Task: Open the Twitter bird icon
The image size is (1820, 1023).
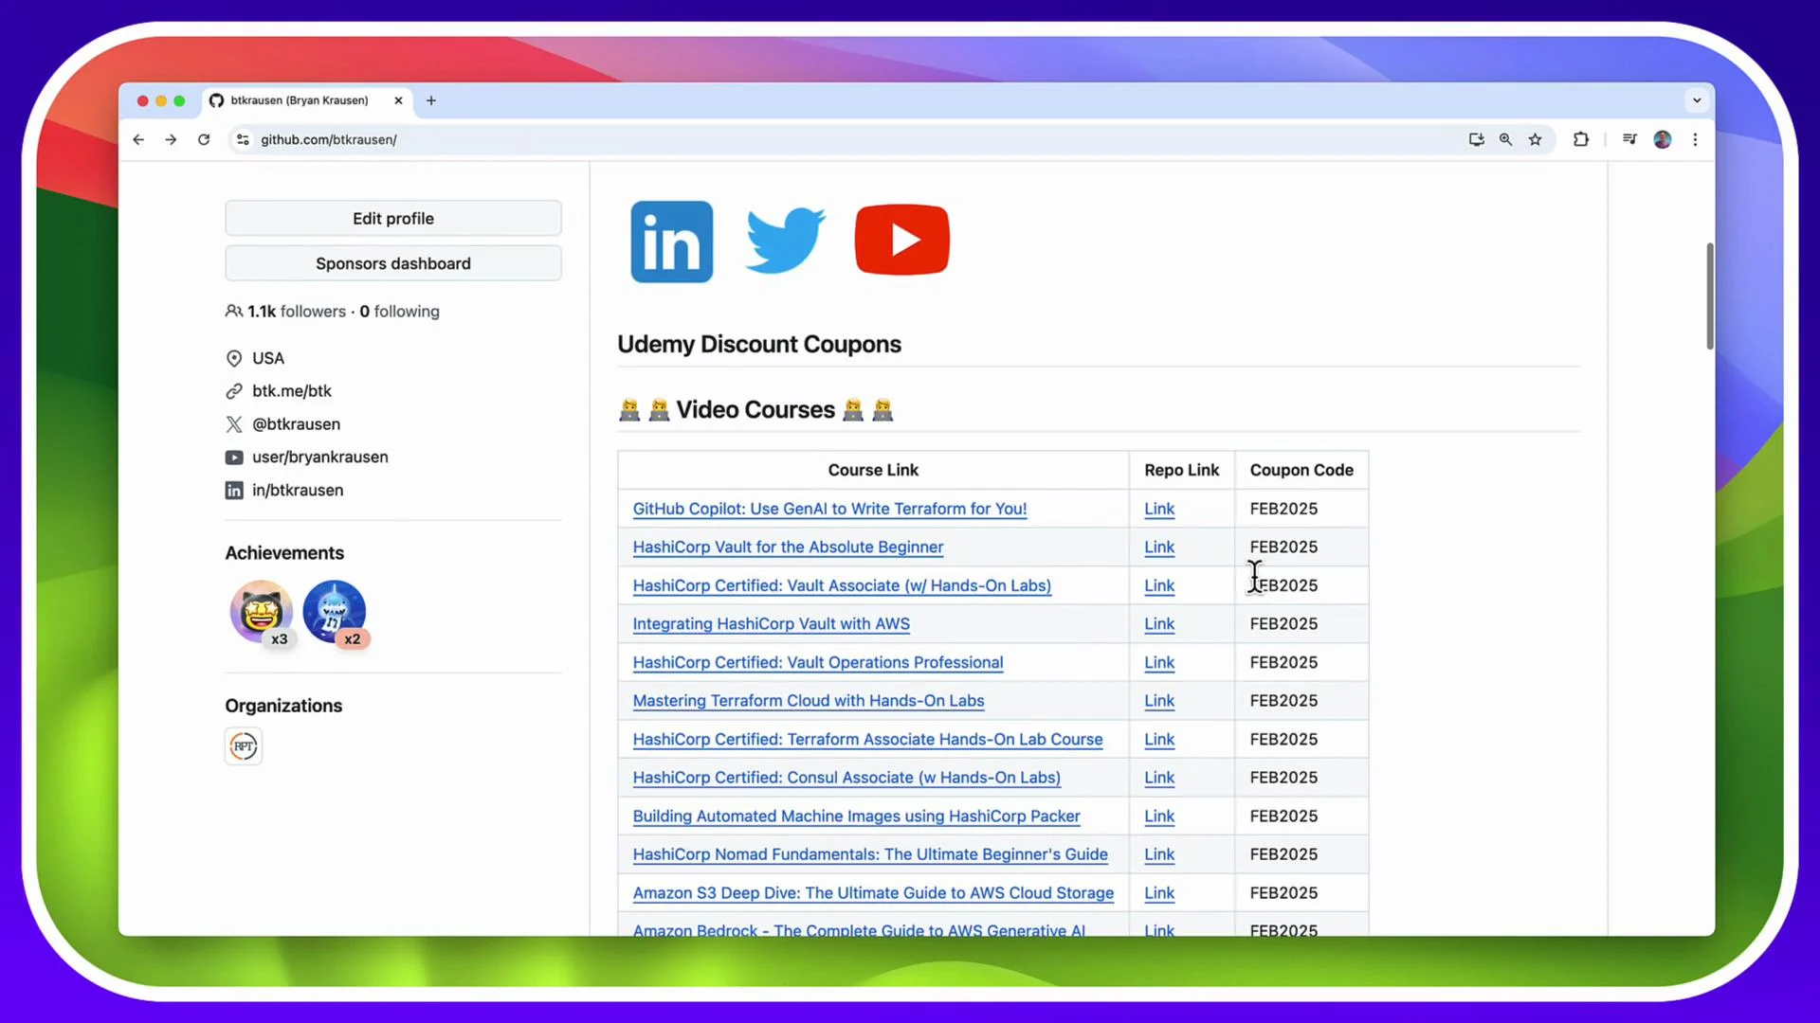Action: point(785,241)
